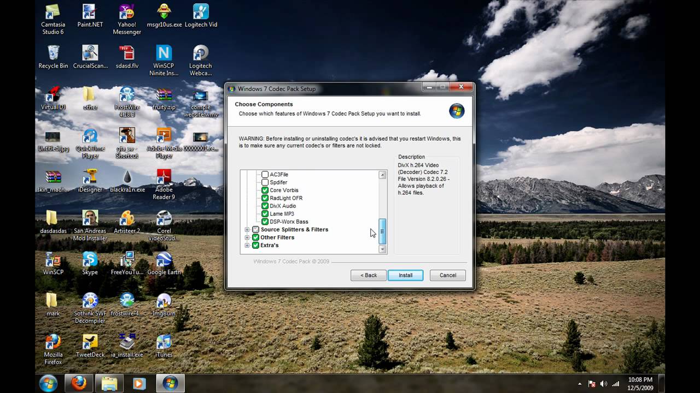Select the fruity.zip archive icon

[164, 98]
